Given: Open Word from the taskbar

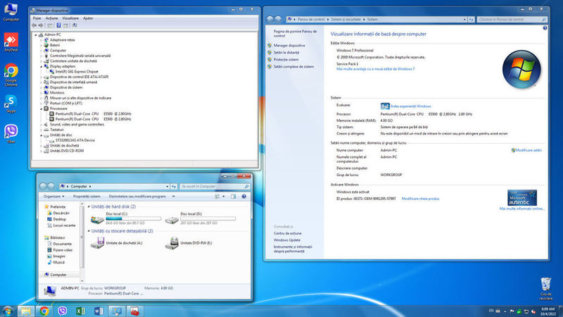Looking at the screenshot, I should tap(99, 311).
